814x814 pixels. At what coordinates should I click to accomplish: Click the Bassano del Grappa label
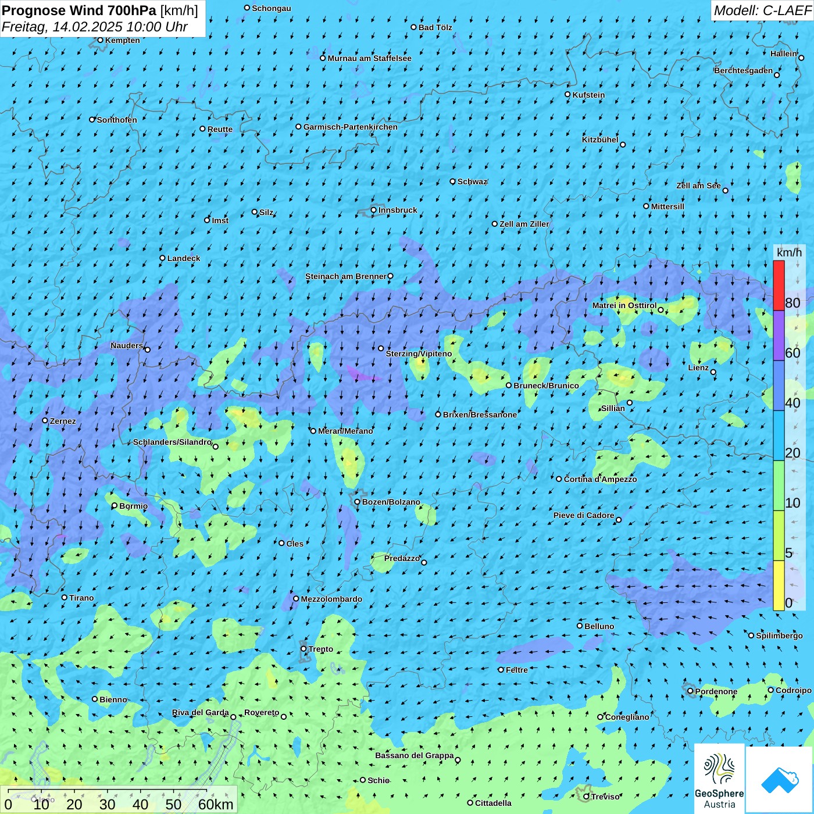415,755
